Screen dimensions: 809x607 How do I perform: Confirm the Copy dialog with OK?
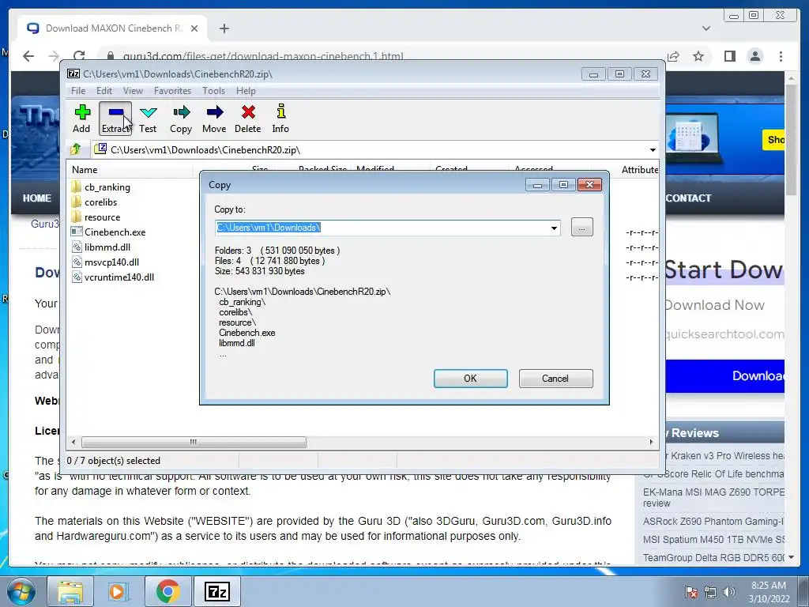(x=471, y=379)
